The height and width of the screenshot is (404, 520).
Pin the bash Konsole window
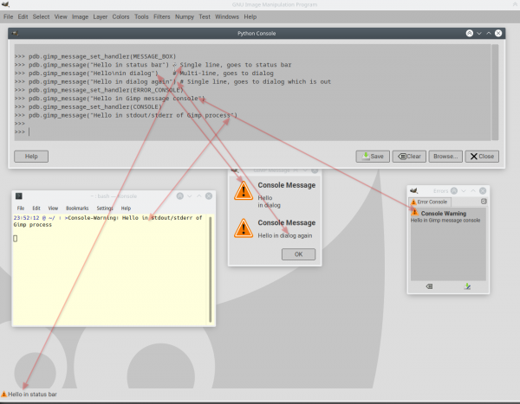[179, 196]
